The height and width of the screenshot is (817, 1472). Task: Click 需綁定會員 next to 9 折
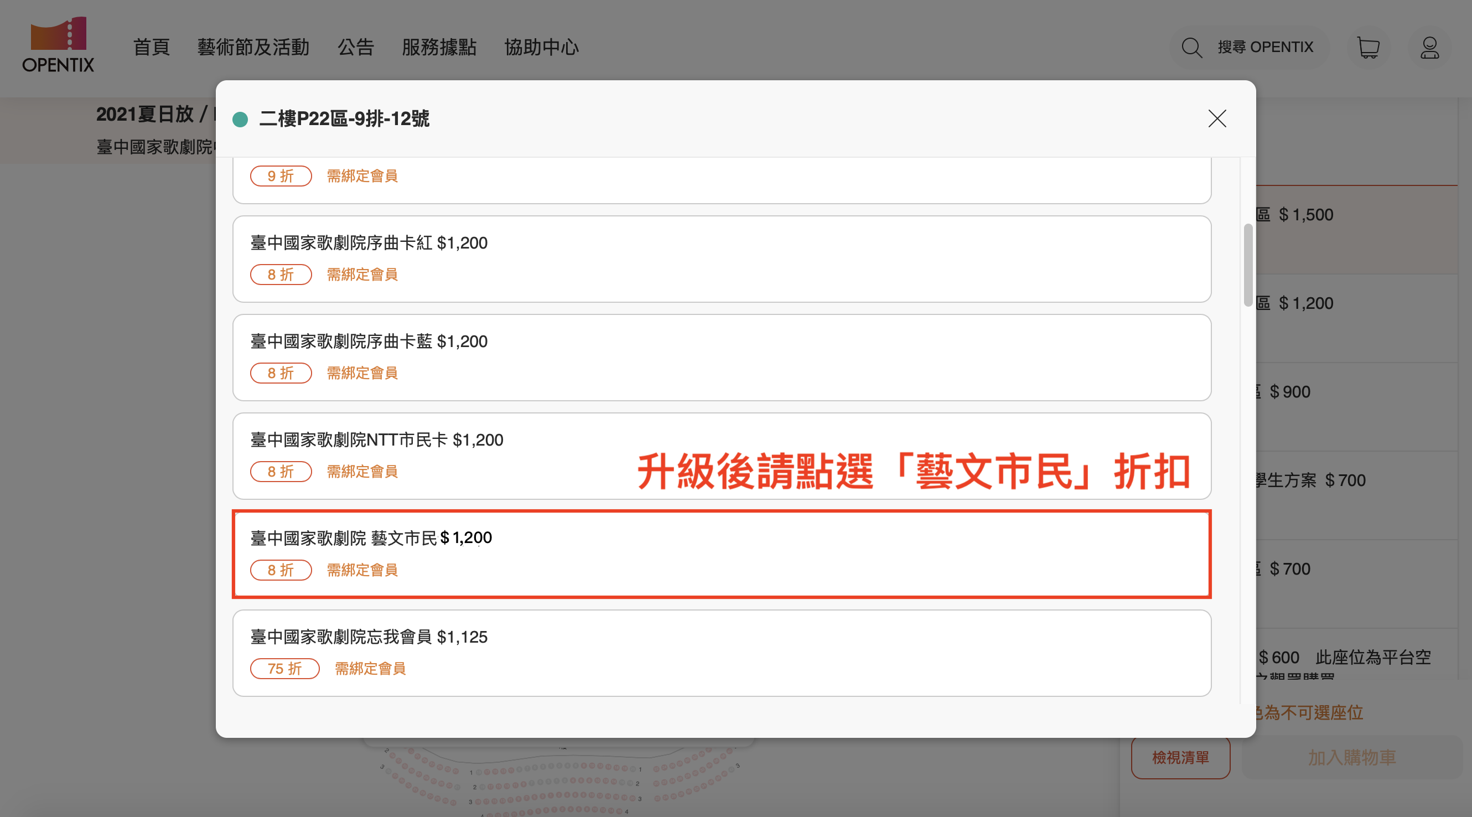(x=362, y=176)
